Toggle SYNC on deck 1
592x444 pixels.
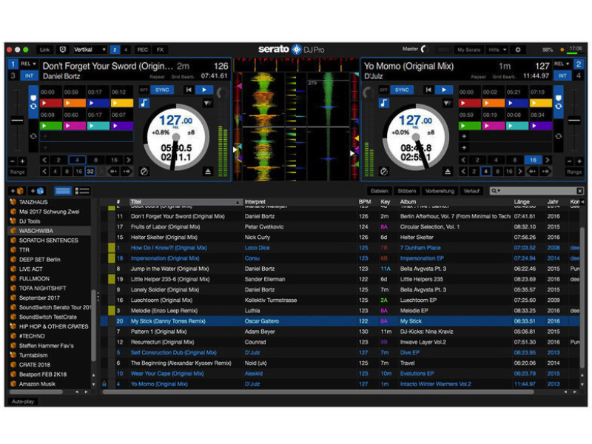162,90
